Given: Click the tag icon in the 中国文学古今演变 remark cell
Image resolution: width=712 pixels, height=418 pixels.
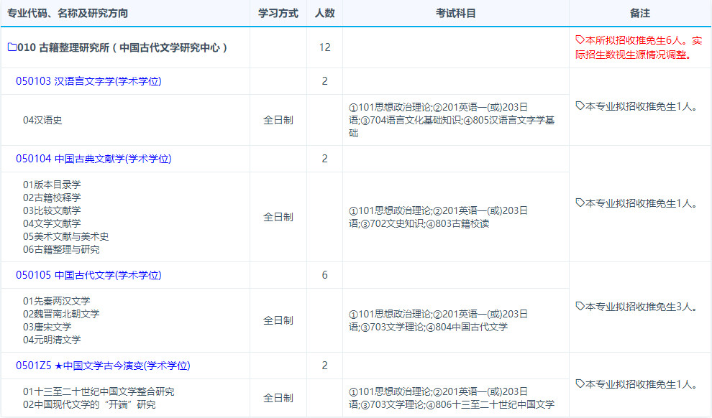Looking at the screenshot, I should pyautogui.click(x=580, y=384).
